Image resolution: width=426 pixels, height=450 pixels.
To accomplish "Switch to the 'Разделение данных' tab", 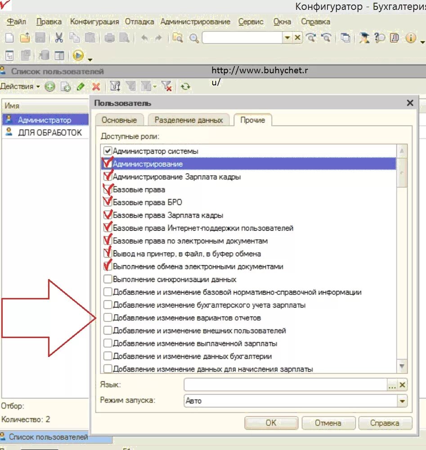I will pos(189,120).
